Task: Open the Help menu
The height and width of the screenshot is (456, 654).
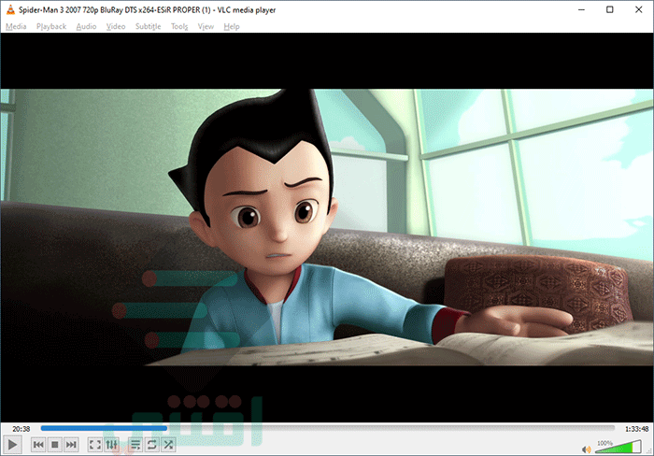Action: [232, 26]
